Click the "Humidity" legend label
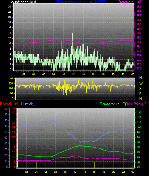Viewport: 149px width, 176px height. (x=28, y=104)
